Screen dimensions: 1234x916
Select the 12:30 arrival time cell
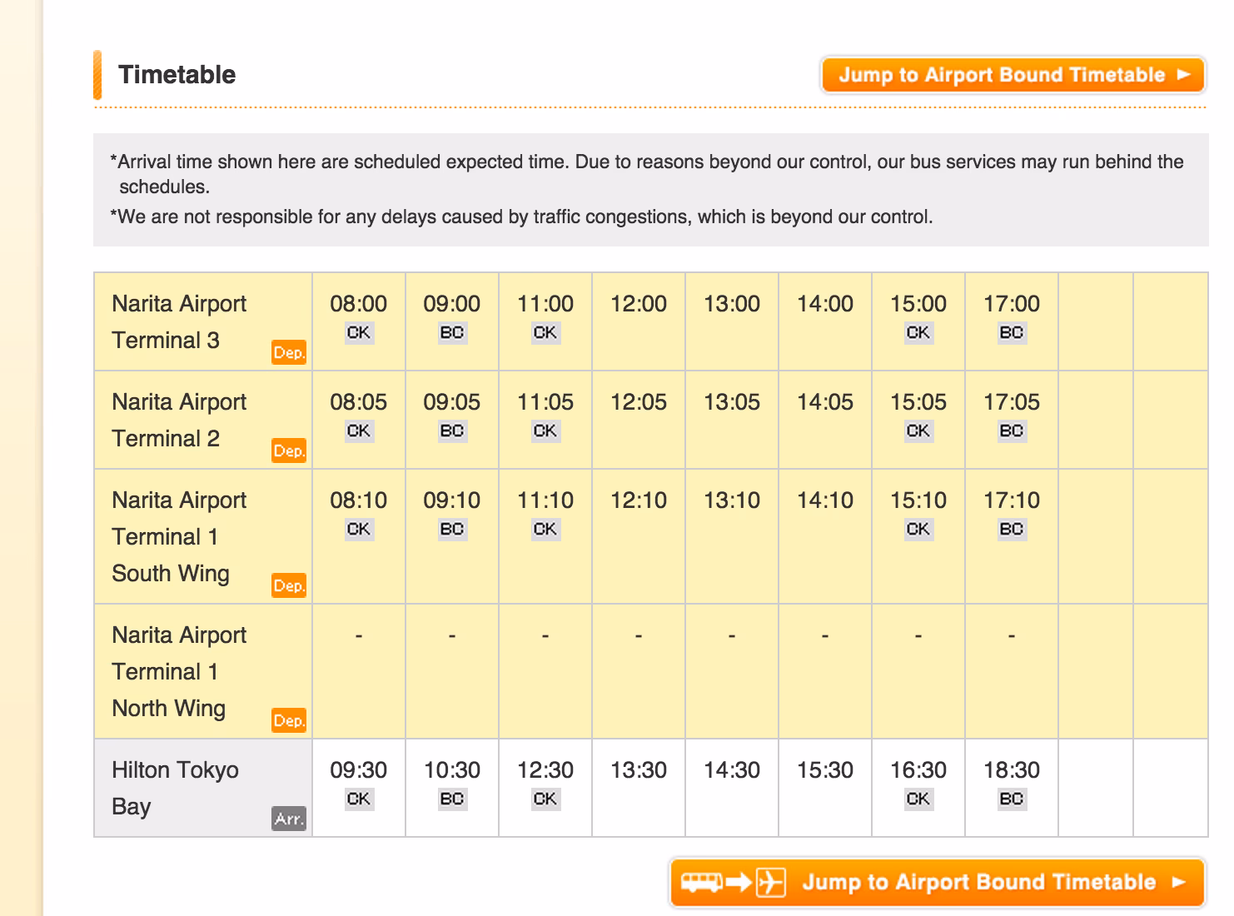click(545, 771)
